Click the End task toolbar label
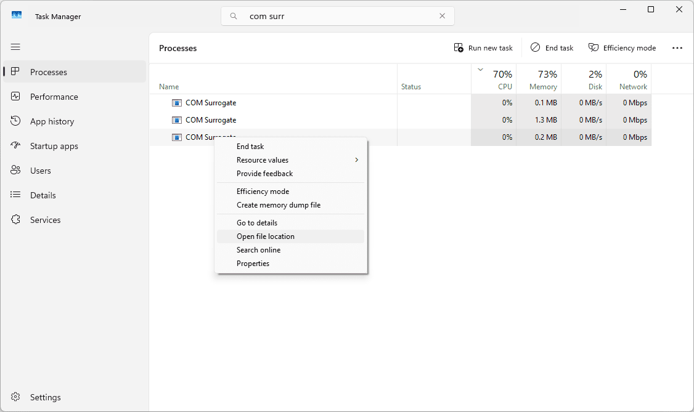This screenshot has width=694, height=412. point(559,48)
